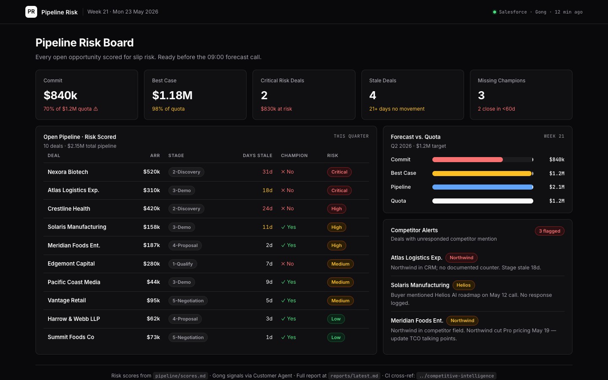Click X No champion icon for Edgemont Capital
Image resolution: width=608 pixels, height=380 pixels.
point(288,264)
